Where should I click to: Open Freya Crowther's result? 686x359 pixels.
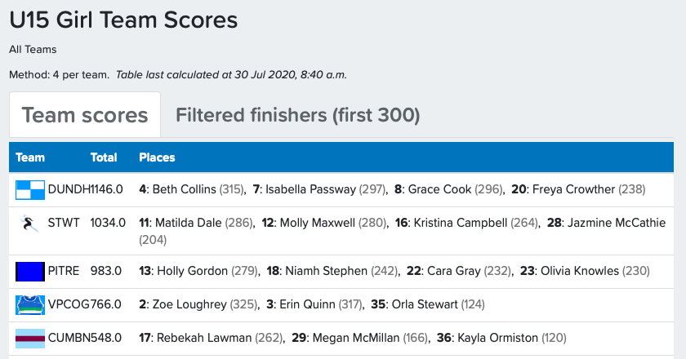pyautogui.click(x=572, y=189)
